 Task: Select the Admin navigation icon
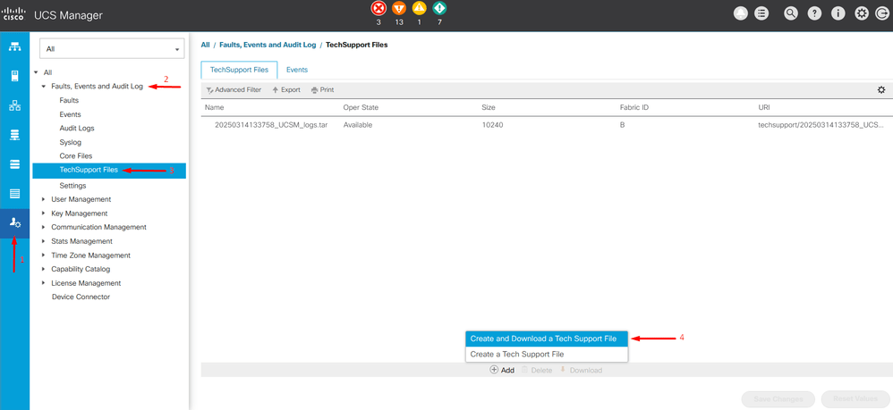tap(15, 223)
